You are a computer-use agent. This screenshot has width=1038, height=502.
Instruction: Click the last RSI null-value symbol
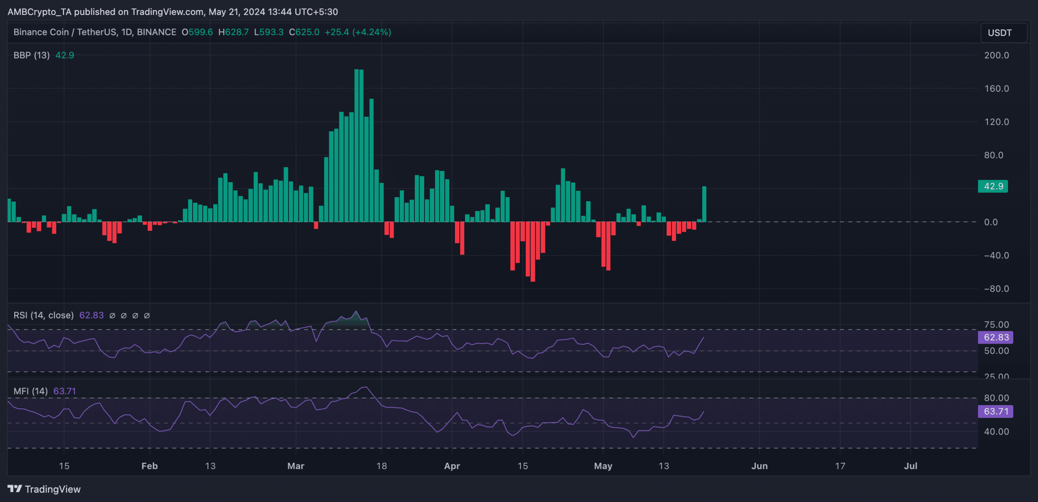(147, 315)
